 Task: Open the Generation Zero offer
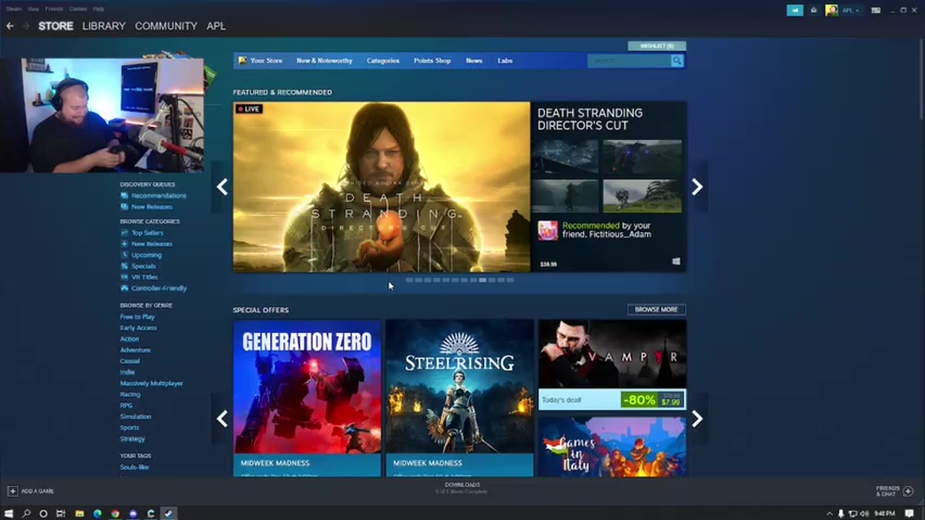[x=307, y=398]
